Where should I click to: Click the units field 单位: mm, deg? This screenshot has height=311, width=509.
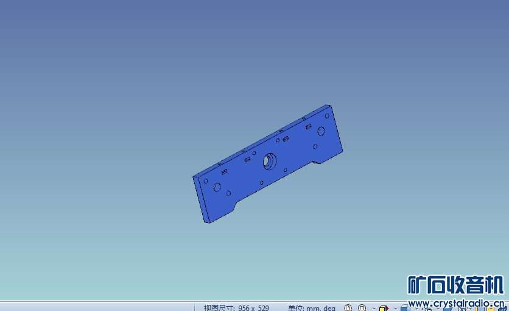click(311, 308)
